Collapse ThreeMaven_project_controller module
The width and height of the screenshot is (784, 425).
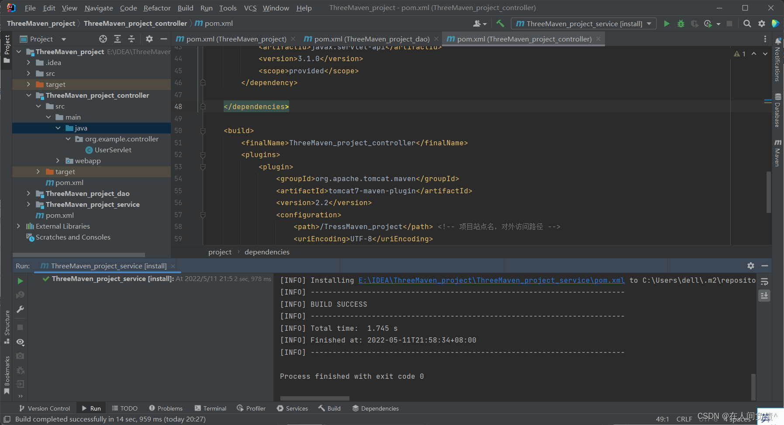click(x=28, y=95)
